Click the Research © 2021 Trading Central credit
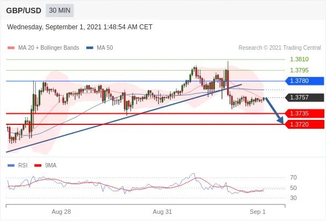326x221 pixels. click(280, 48)
